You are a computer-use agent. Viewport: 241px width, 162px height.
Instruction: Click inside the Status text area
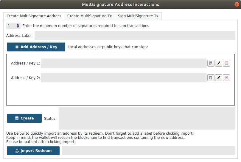(147, 118)
